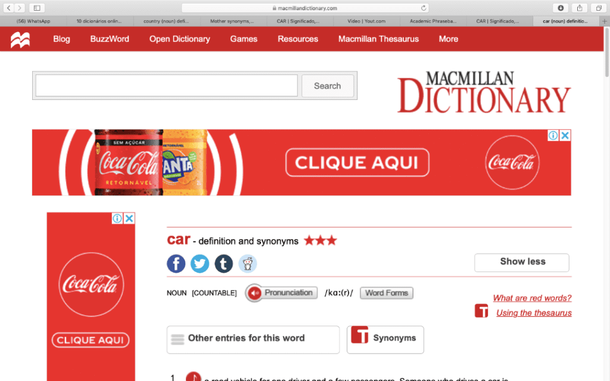The width and height of the screenshot is (610, 381).
Task: Open the Word Forms button
Action: tap(386, 293)
